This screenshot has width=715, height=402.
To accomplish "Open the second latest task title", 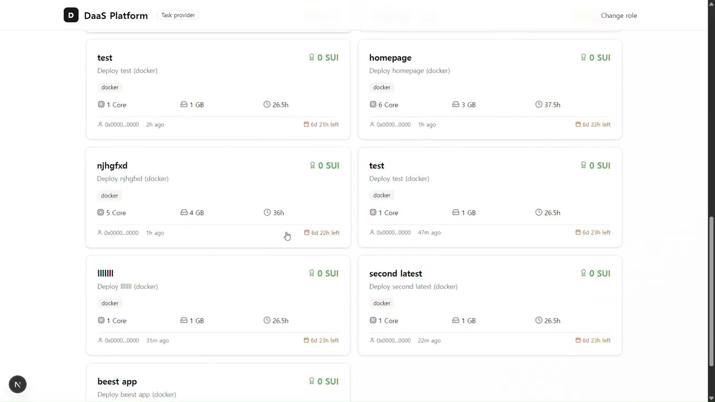I will tap(395, 274).
